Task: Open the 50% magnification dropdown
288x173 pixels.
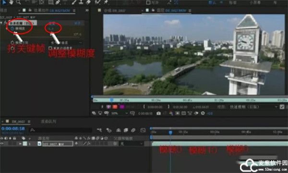Action: point(119,114)
